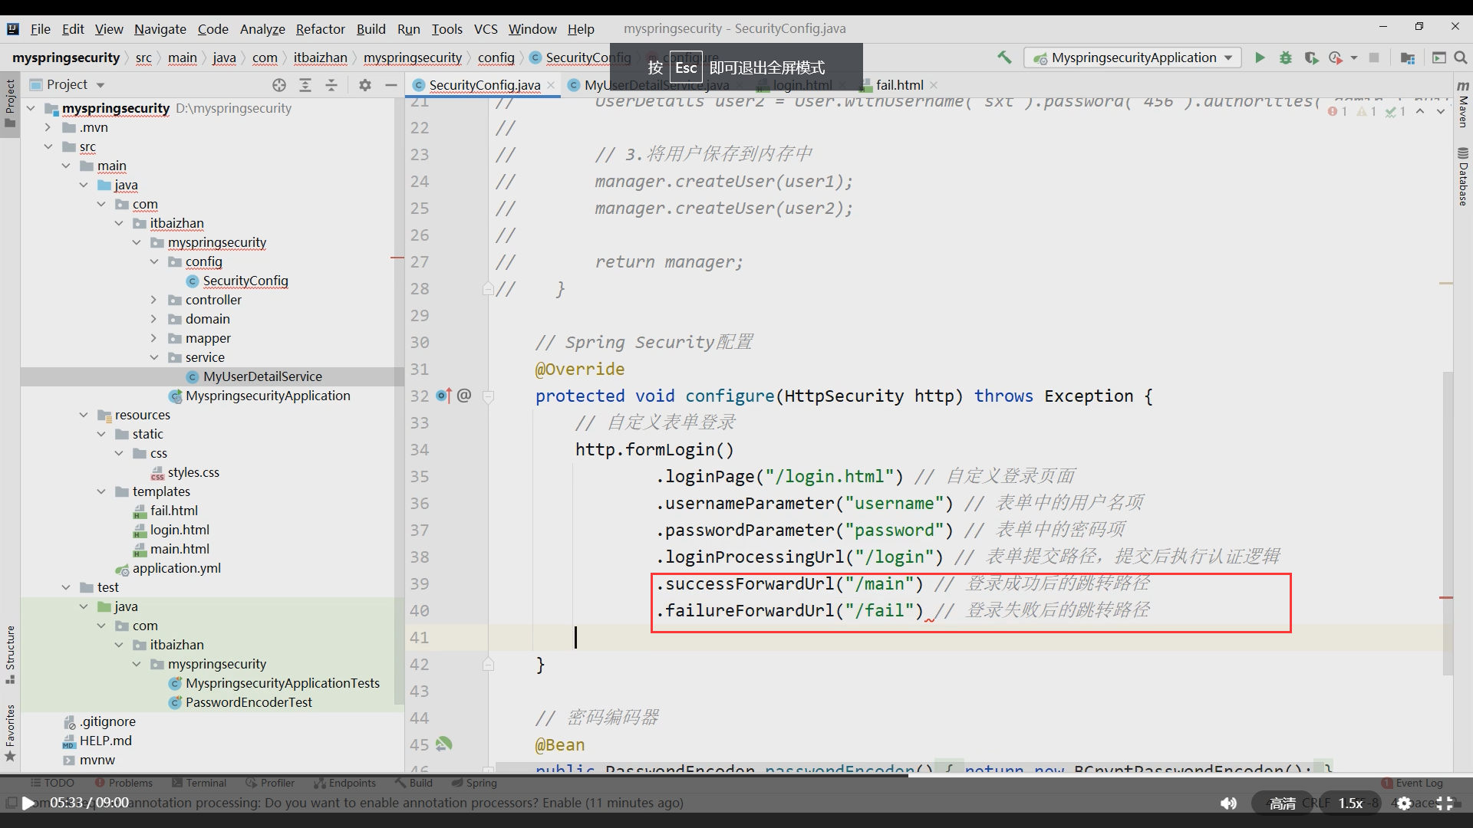Viewport: 1473px width, 828px height.
Task: Click the Build project hammer icon
Action: coord(1003,58)
